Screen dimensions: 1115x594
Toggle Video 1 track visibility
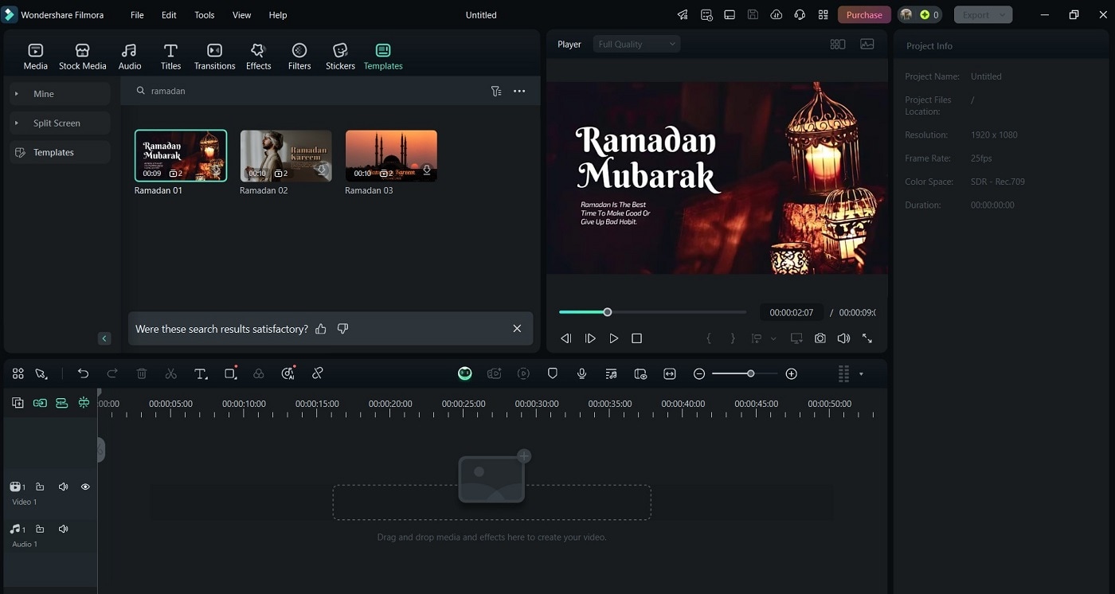[x=85, y=487]
